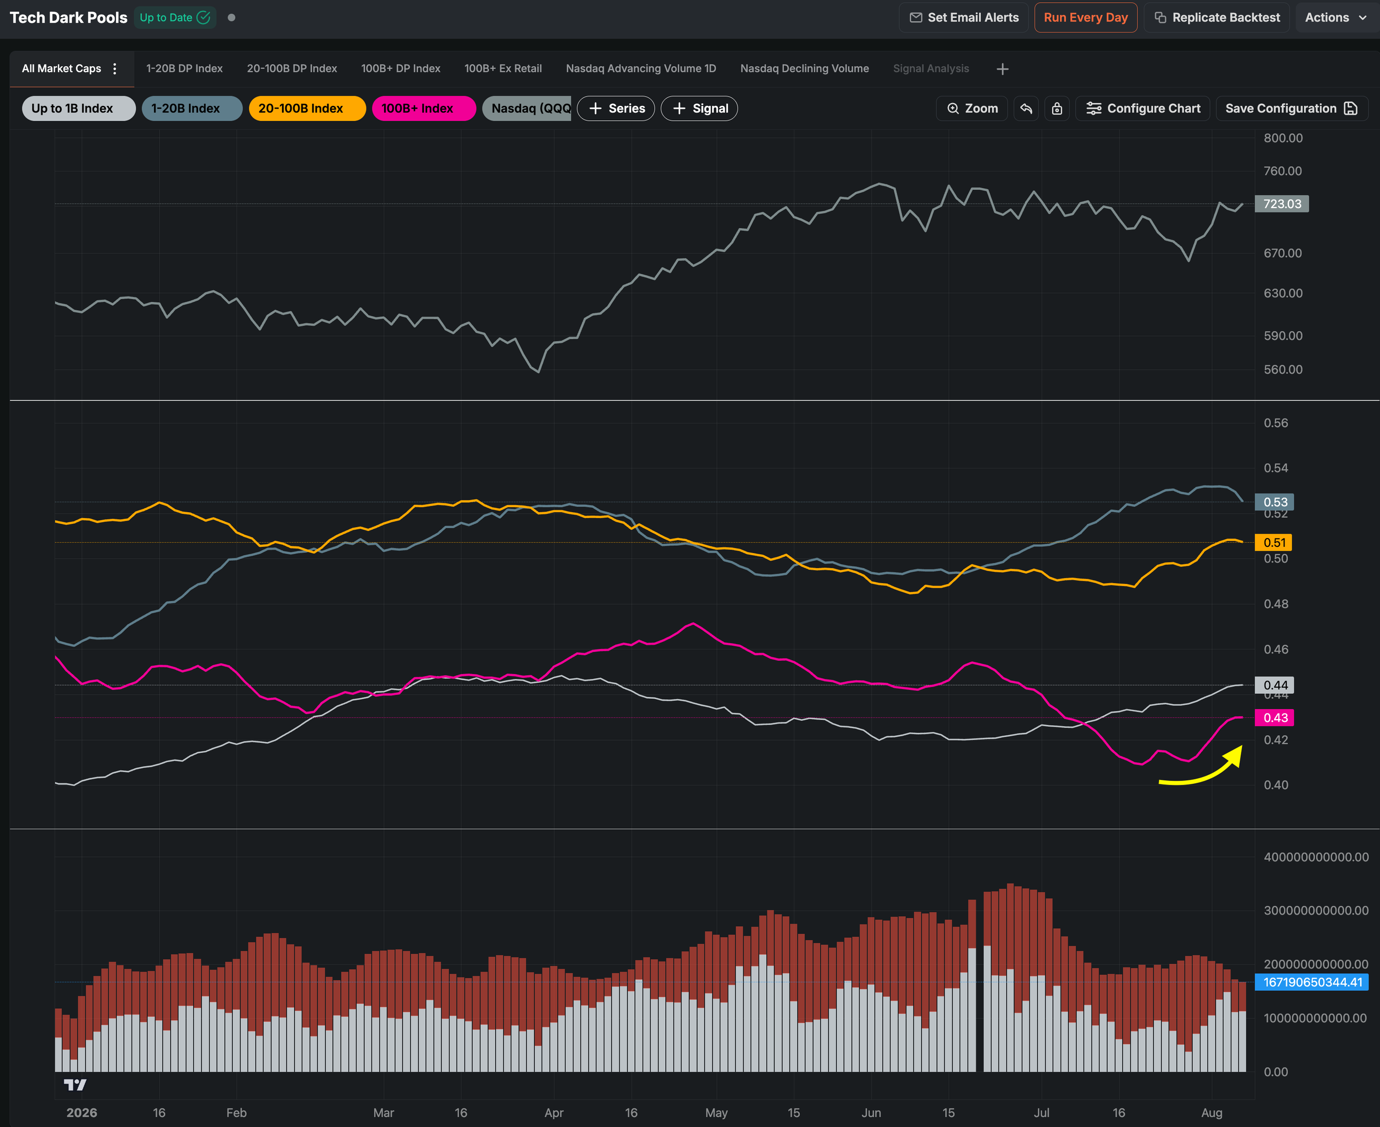Click the Up to Date status badge

(174, 18)
